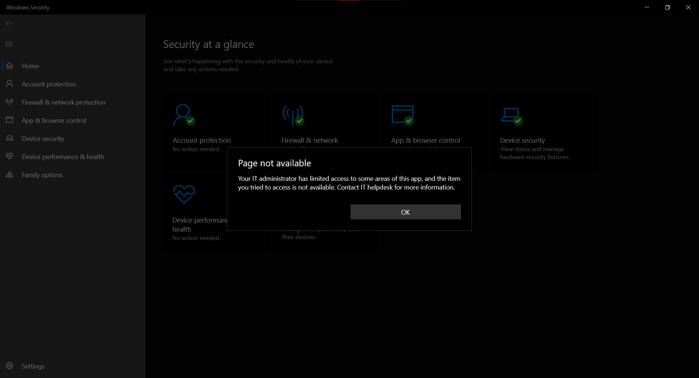
Task: Click the Firewall & network tile antenna icon
Action: (293, 115)
